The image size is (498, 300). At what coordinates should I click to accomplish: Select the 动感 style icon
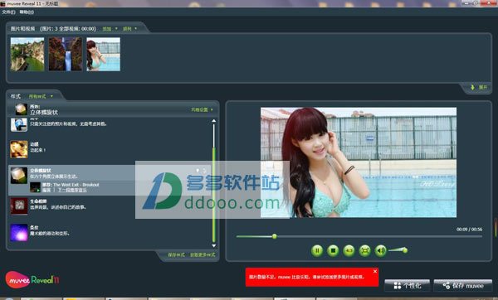[x=19, y=149]
